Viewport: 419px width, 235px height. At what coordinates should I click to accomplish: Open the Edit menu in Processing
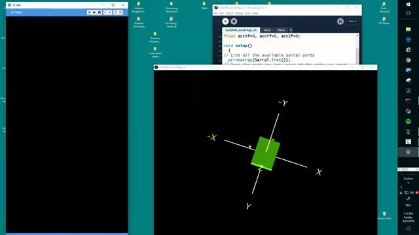pos(221,13)
